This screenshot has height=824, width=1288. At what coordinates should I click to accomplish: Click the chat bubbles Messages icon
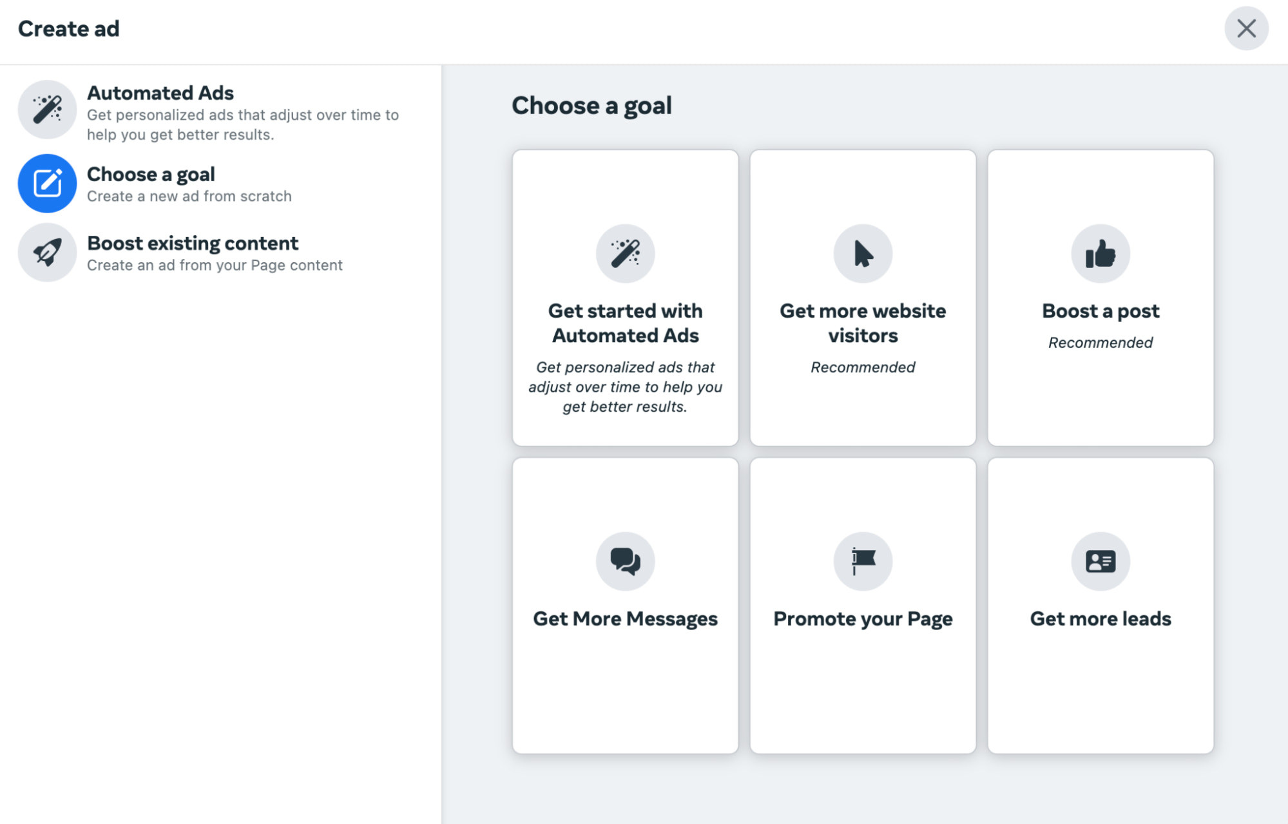coord(625,561)
